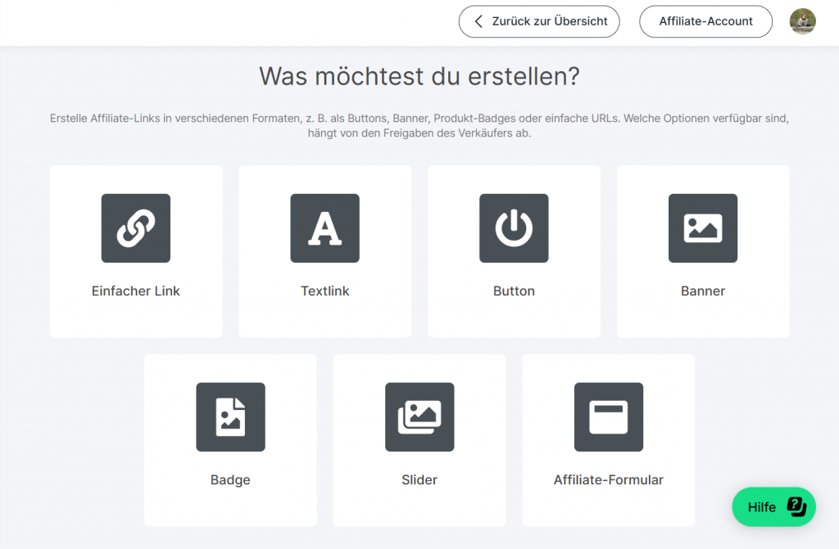The width and height of the screenshot is (839, 549).
Task: Choose the Button power symbol icon
Action: pyautogui.click(x=514, y=228)
